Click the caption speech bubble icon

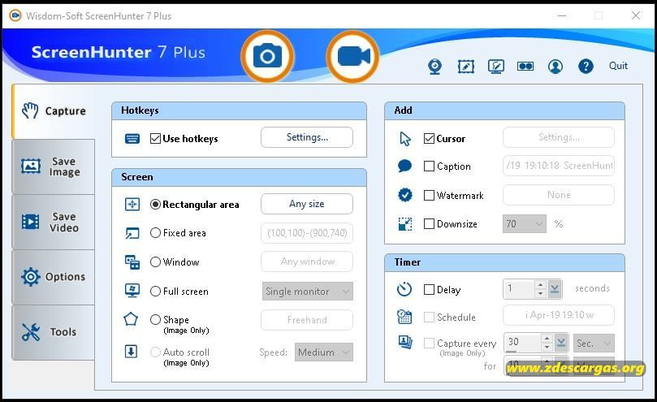coord(404,166)
